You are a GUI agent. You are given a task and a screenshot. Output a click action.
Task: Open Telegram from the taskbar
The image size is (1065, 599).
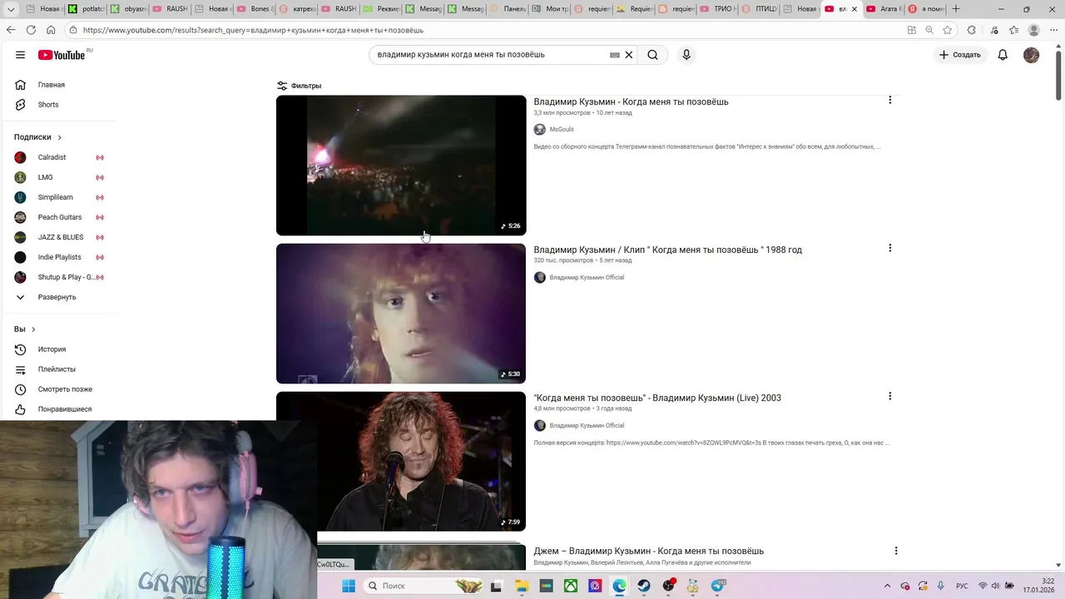[x=718, y=586]
